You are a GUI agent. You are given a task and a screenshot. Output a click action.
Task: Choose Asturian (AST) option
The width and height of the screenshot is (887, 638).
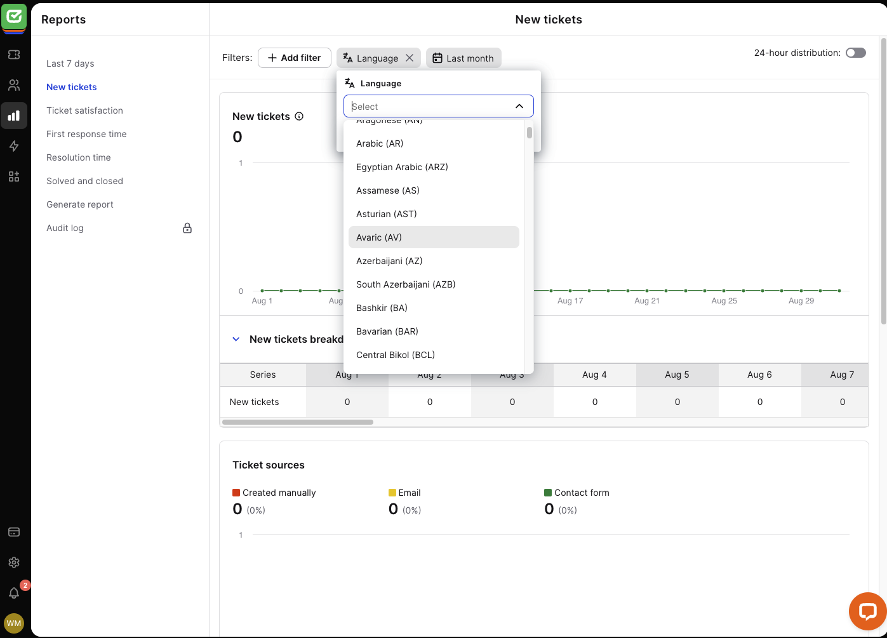(434, 214)
